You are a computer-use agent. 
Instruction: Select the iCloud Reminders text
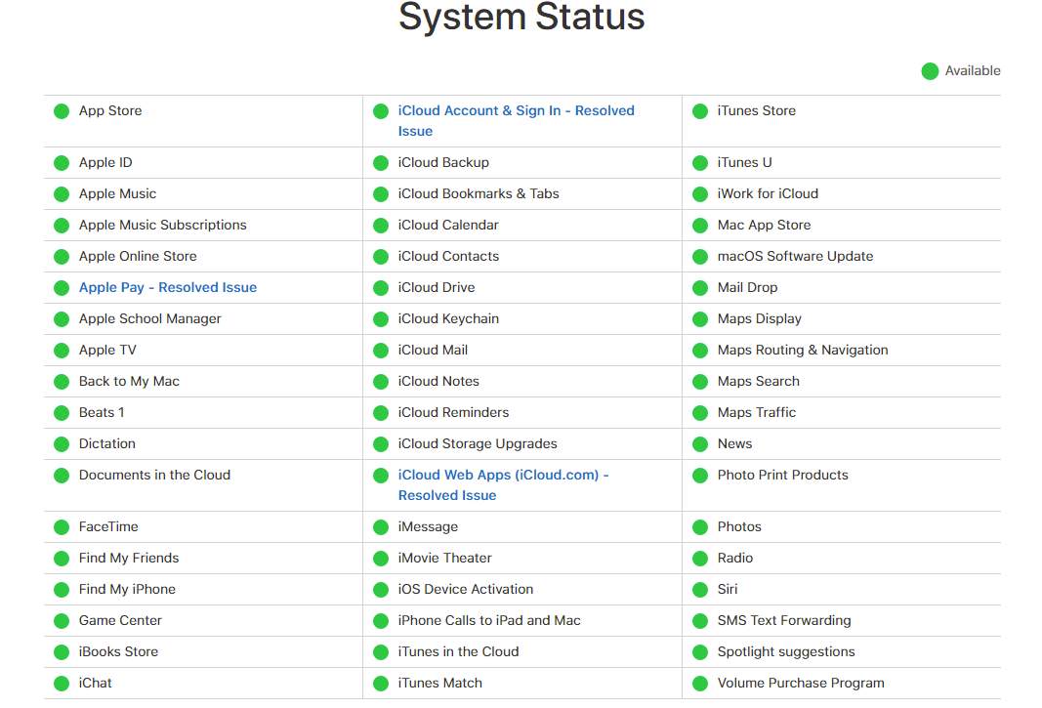coord(454,412)
